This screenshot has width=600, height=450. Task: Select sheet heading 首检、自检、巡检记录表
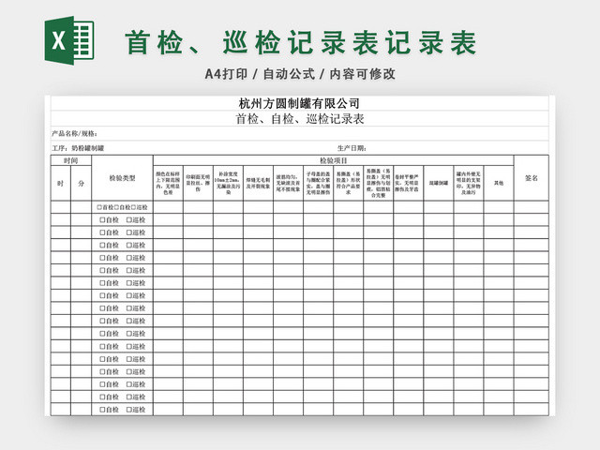coord(300,119)
